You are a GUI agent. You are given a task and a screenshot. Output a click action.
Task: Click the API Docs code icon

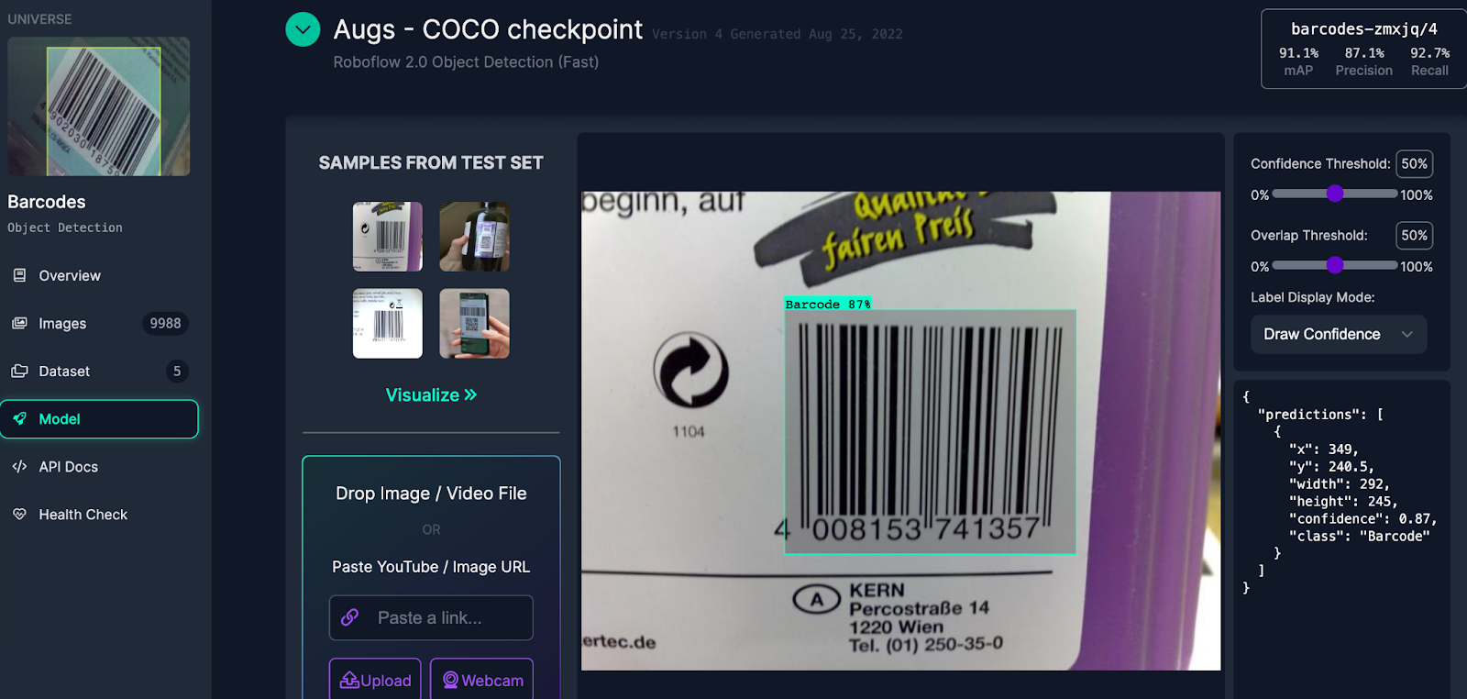point(19,466)
